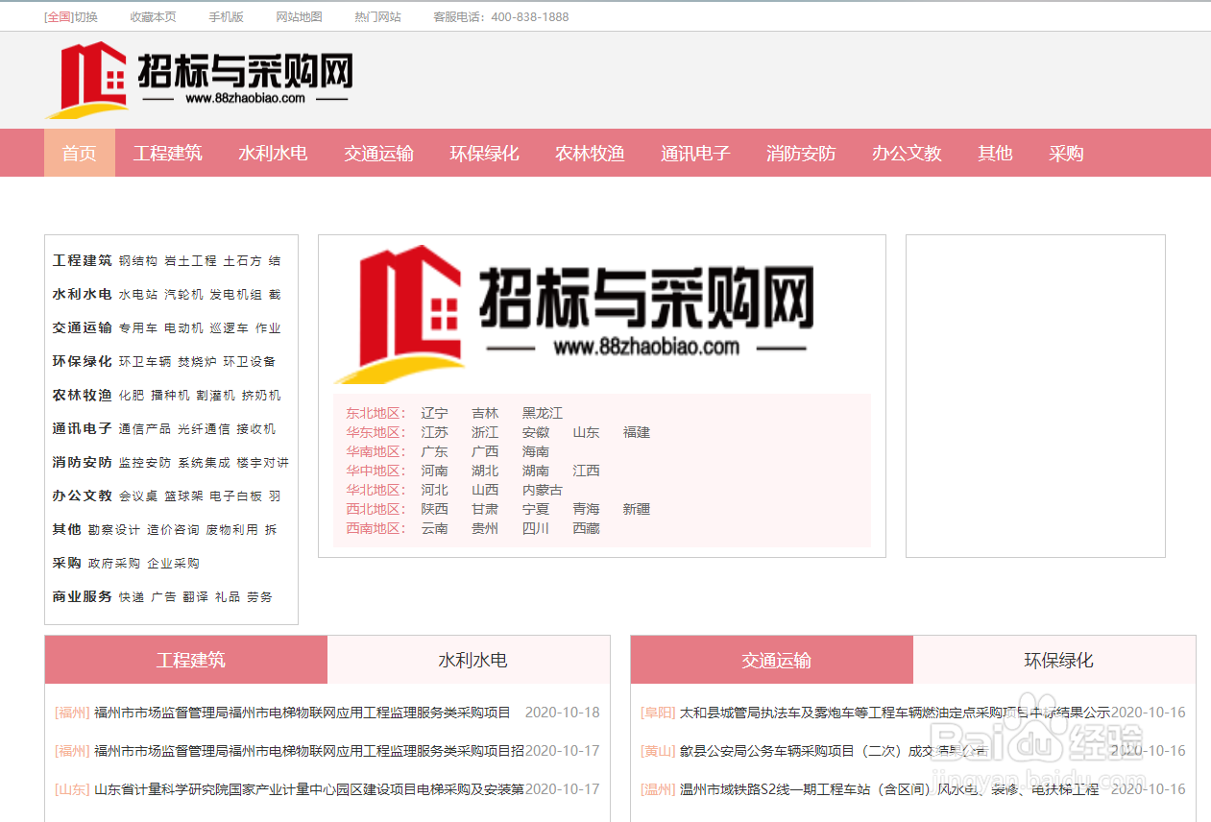1211x822 pixels.
Task: Click 其他 in navigation bar
Action: tap(995, 153)
